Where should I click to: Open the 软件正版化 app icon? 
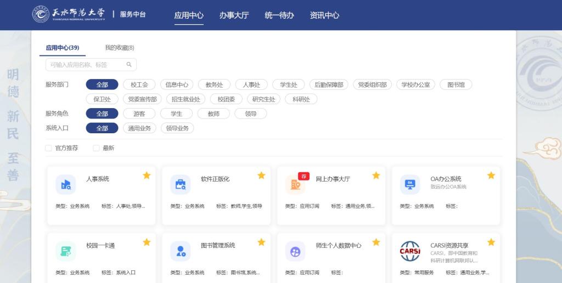pos(181,184)
